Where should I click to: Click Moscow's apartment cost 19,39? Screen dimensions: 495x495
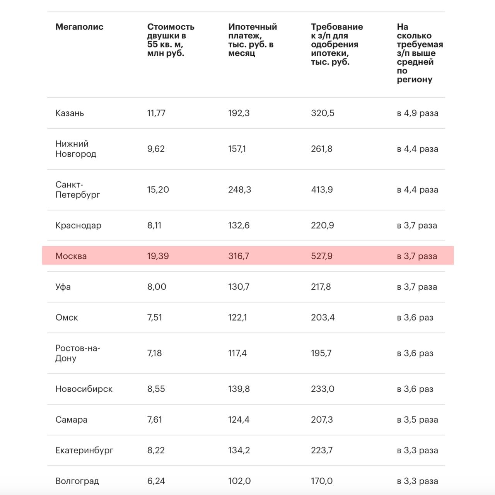(158, 256)
